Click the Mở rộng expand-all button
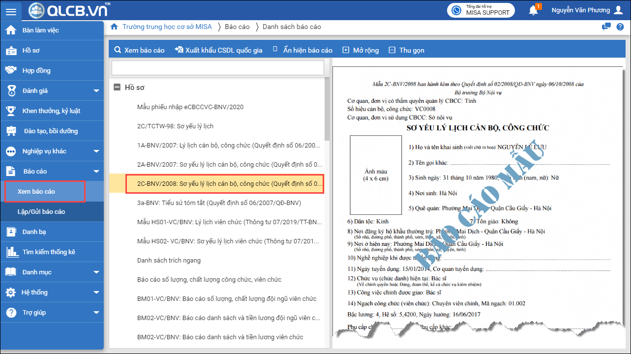Viewport: 631px width, 354px height. click(x=361, y=50)
